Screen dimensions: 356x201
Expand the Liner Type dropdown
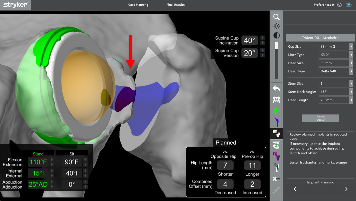pyautogui.click(x=351, y=55)
